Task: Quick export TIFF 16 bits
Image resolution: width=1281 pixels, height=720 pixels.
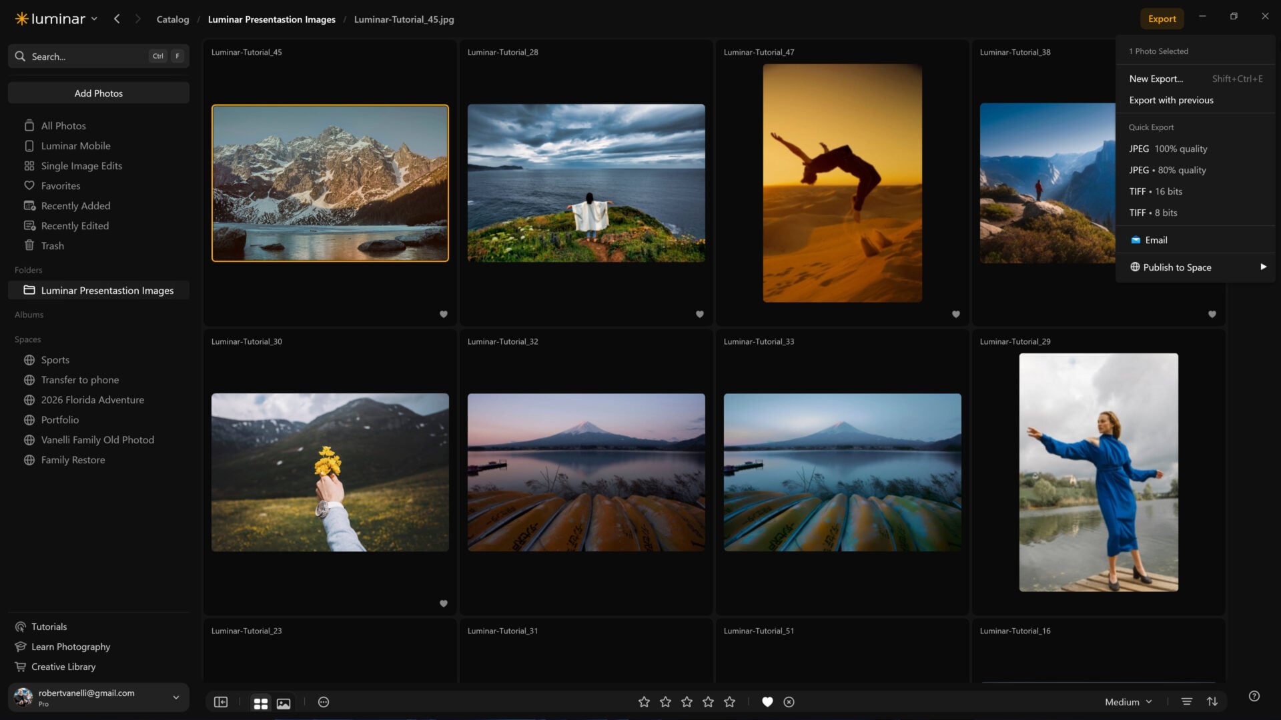Action: pyautogui.click(x=1195, y=191)
